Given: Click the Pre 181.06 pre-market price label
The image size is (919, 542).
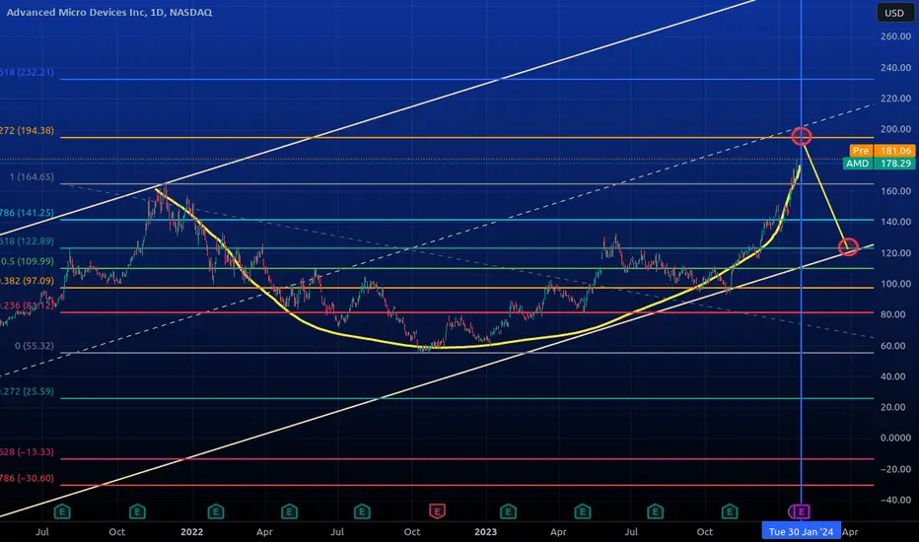Looking at the screenshot, I should click(x=883, y=151).
